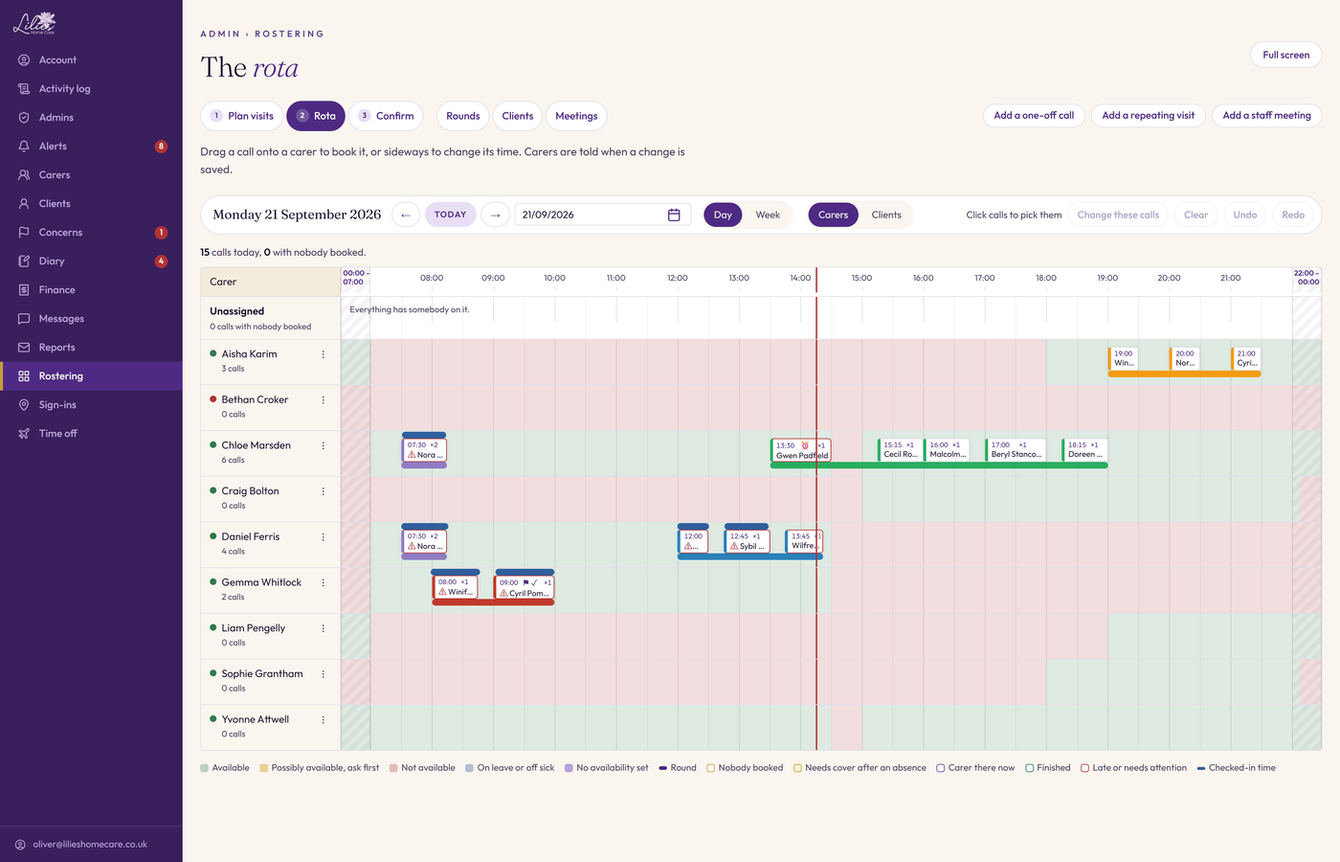Viewport: 1340px width, 862px height.
Task: Click Add a one-off call button
Action: tap(1034, 115)
